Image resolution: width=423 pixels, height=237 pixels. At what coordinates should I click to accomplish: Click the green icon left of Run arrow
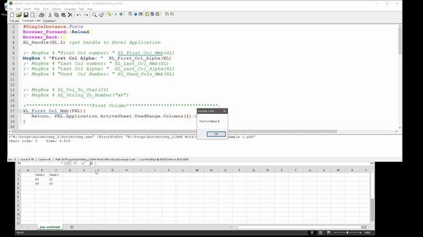[109, 14]
